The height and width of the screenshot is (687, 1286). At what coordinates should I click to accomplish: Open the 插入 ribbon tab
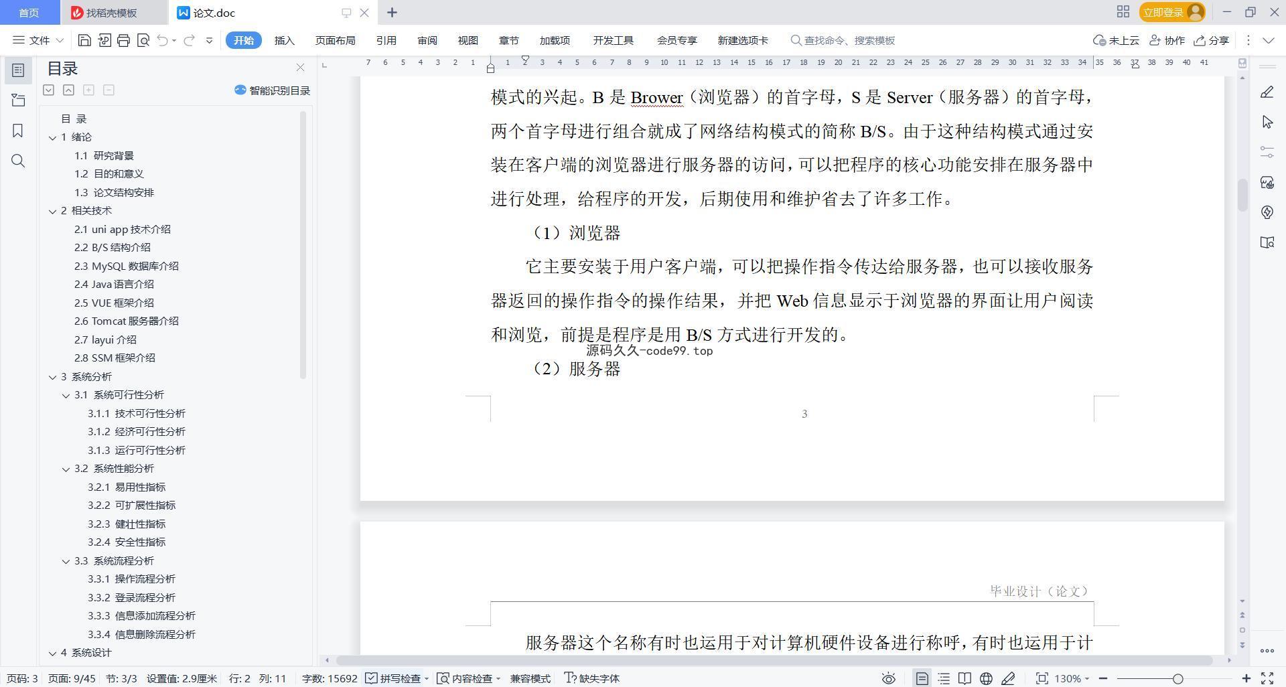[x=285, y=40]
